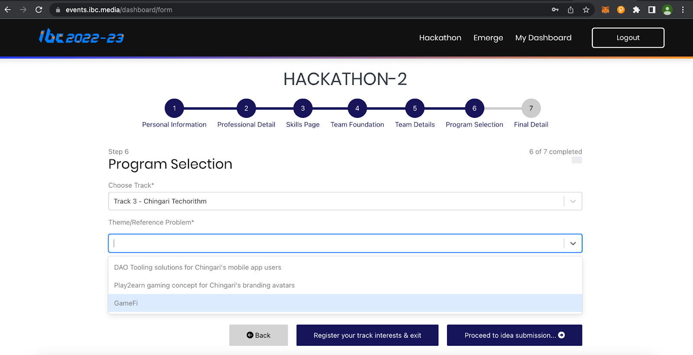
Task: Click Register your track interests & exit
Action: [x=367, y=335]
